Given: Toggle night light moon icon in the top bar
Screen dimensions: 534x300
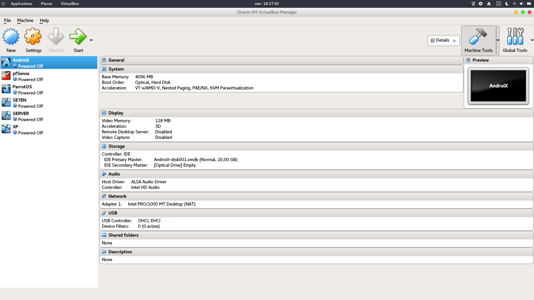Looking at the screenshot, I should click(507, 4).
